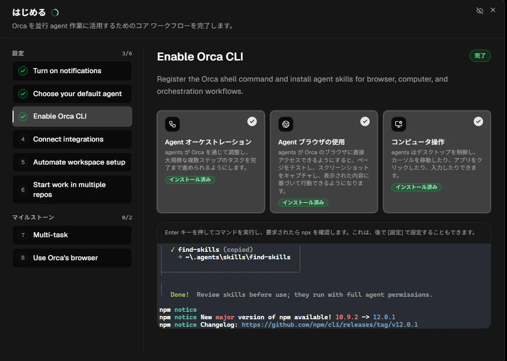The image size is (507, 361).
Task: Click インストール済み badge under Agent オーケストレーション
Action: click(x=190, y=180)
